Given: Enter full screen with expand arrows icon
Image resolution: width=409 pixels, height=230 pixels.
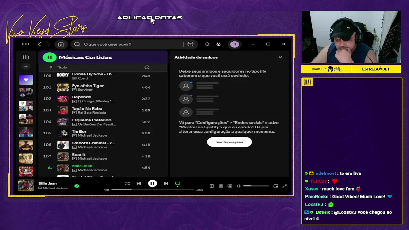Looking at the screenshot, I should (x=285, y=186).
